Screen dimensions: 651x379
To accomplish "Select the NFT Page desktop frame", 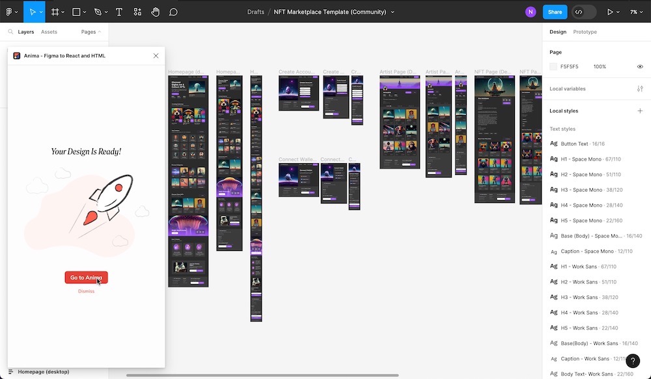I will tap(495, 139).
